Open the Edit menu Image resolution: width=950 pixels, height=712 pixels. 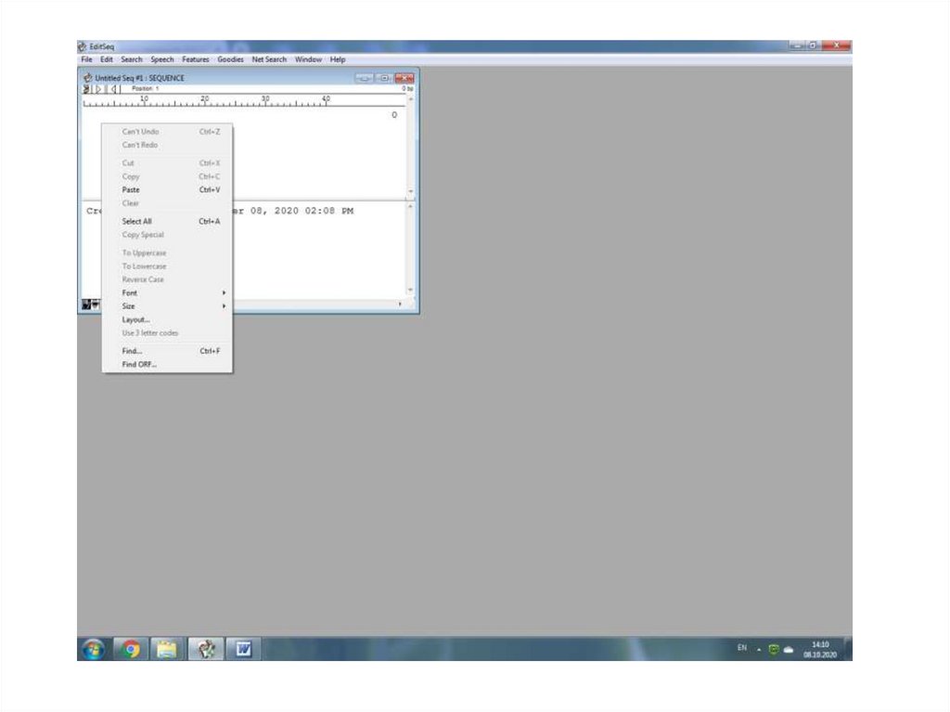click(107, 59)
